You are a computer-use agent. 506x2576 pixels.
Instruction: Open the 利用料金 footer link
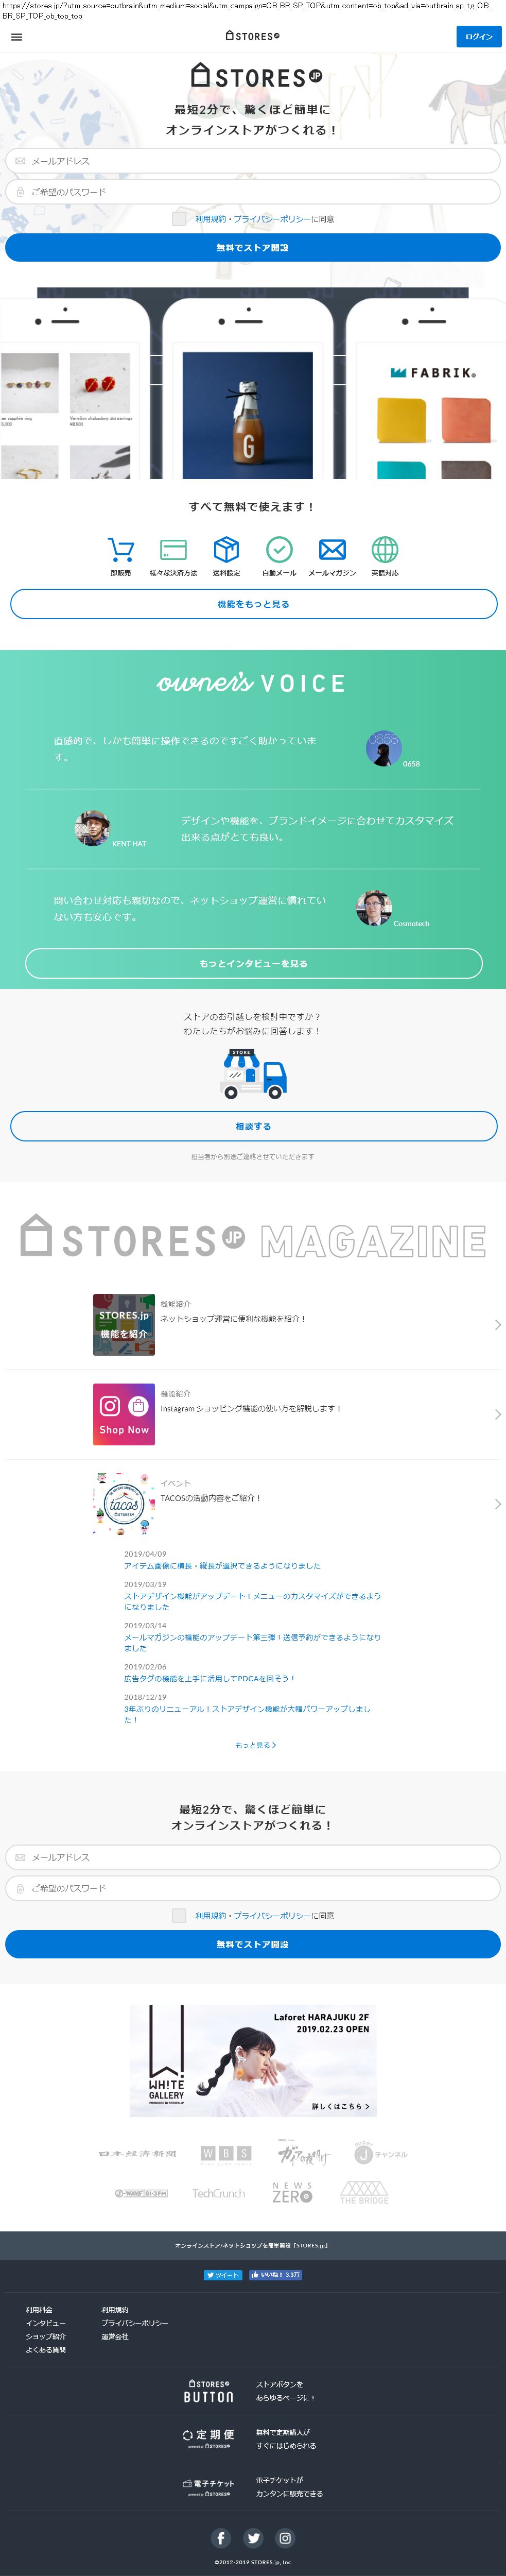click(x=39, y=2310)
